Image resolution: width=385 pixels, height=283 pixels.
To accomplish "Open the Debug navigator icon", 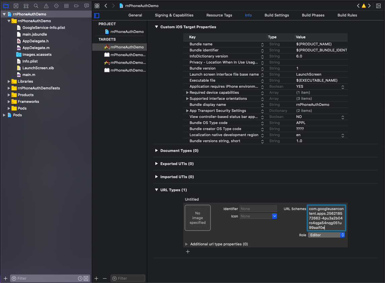I will click(x=66, y=6).
